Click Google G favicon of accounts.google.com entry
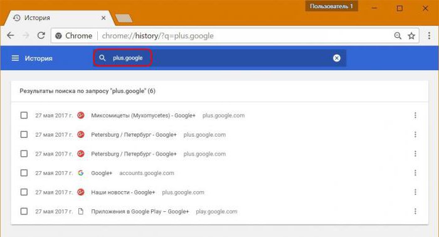439x237 pixels. [x=81, y=173]
